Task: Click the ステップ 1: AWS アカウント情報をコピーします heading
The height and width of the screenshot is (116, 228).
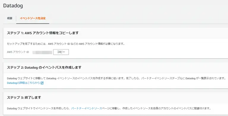Action: coord(43,33)
